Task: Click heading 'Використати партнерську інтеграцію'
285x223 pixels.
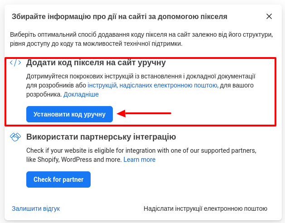Action: [x=101, y=137]
